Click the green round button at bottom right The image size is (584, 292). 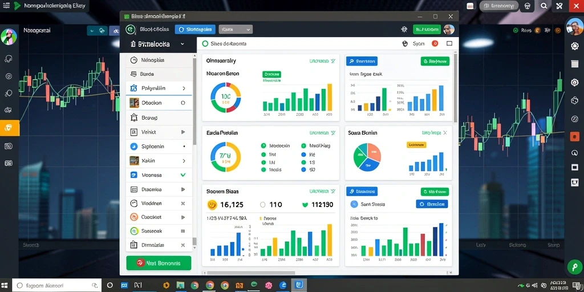pyautogui.click(x=574, y=267)
